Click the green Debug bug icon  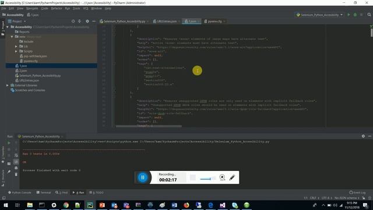355,15
